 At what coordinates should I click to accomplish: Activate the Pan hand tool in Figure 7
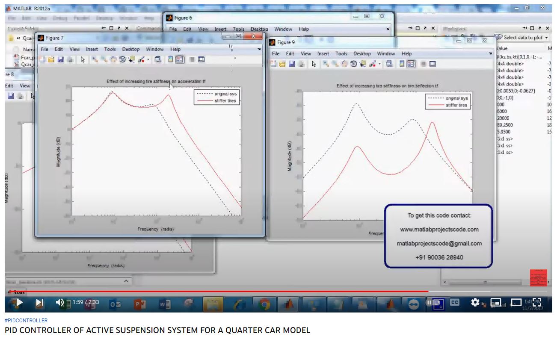(x=113, y=60)
